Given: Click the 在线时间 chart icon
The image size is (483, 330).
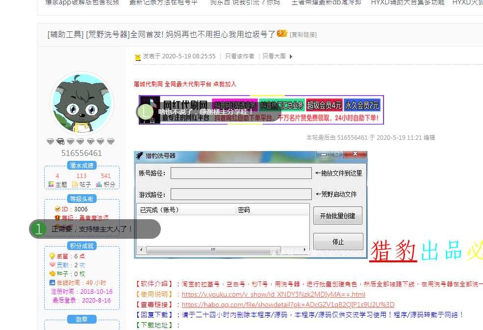Looking at the screenshot, I should (x=52, y=282).
